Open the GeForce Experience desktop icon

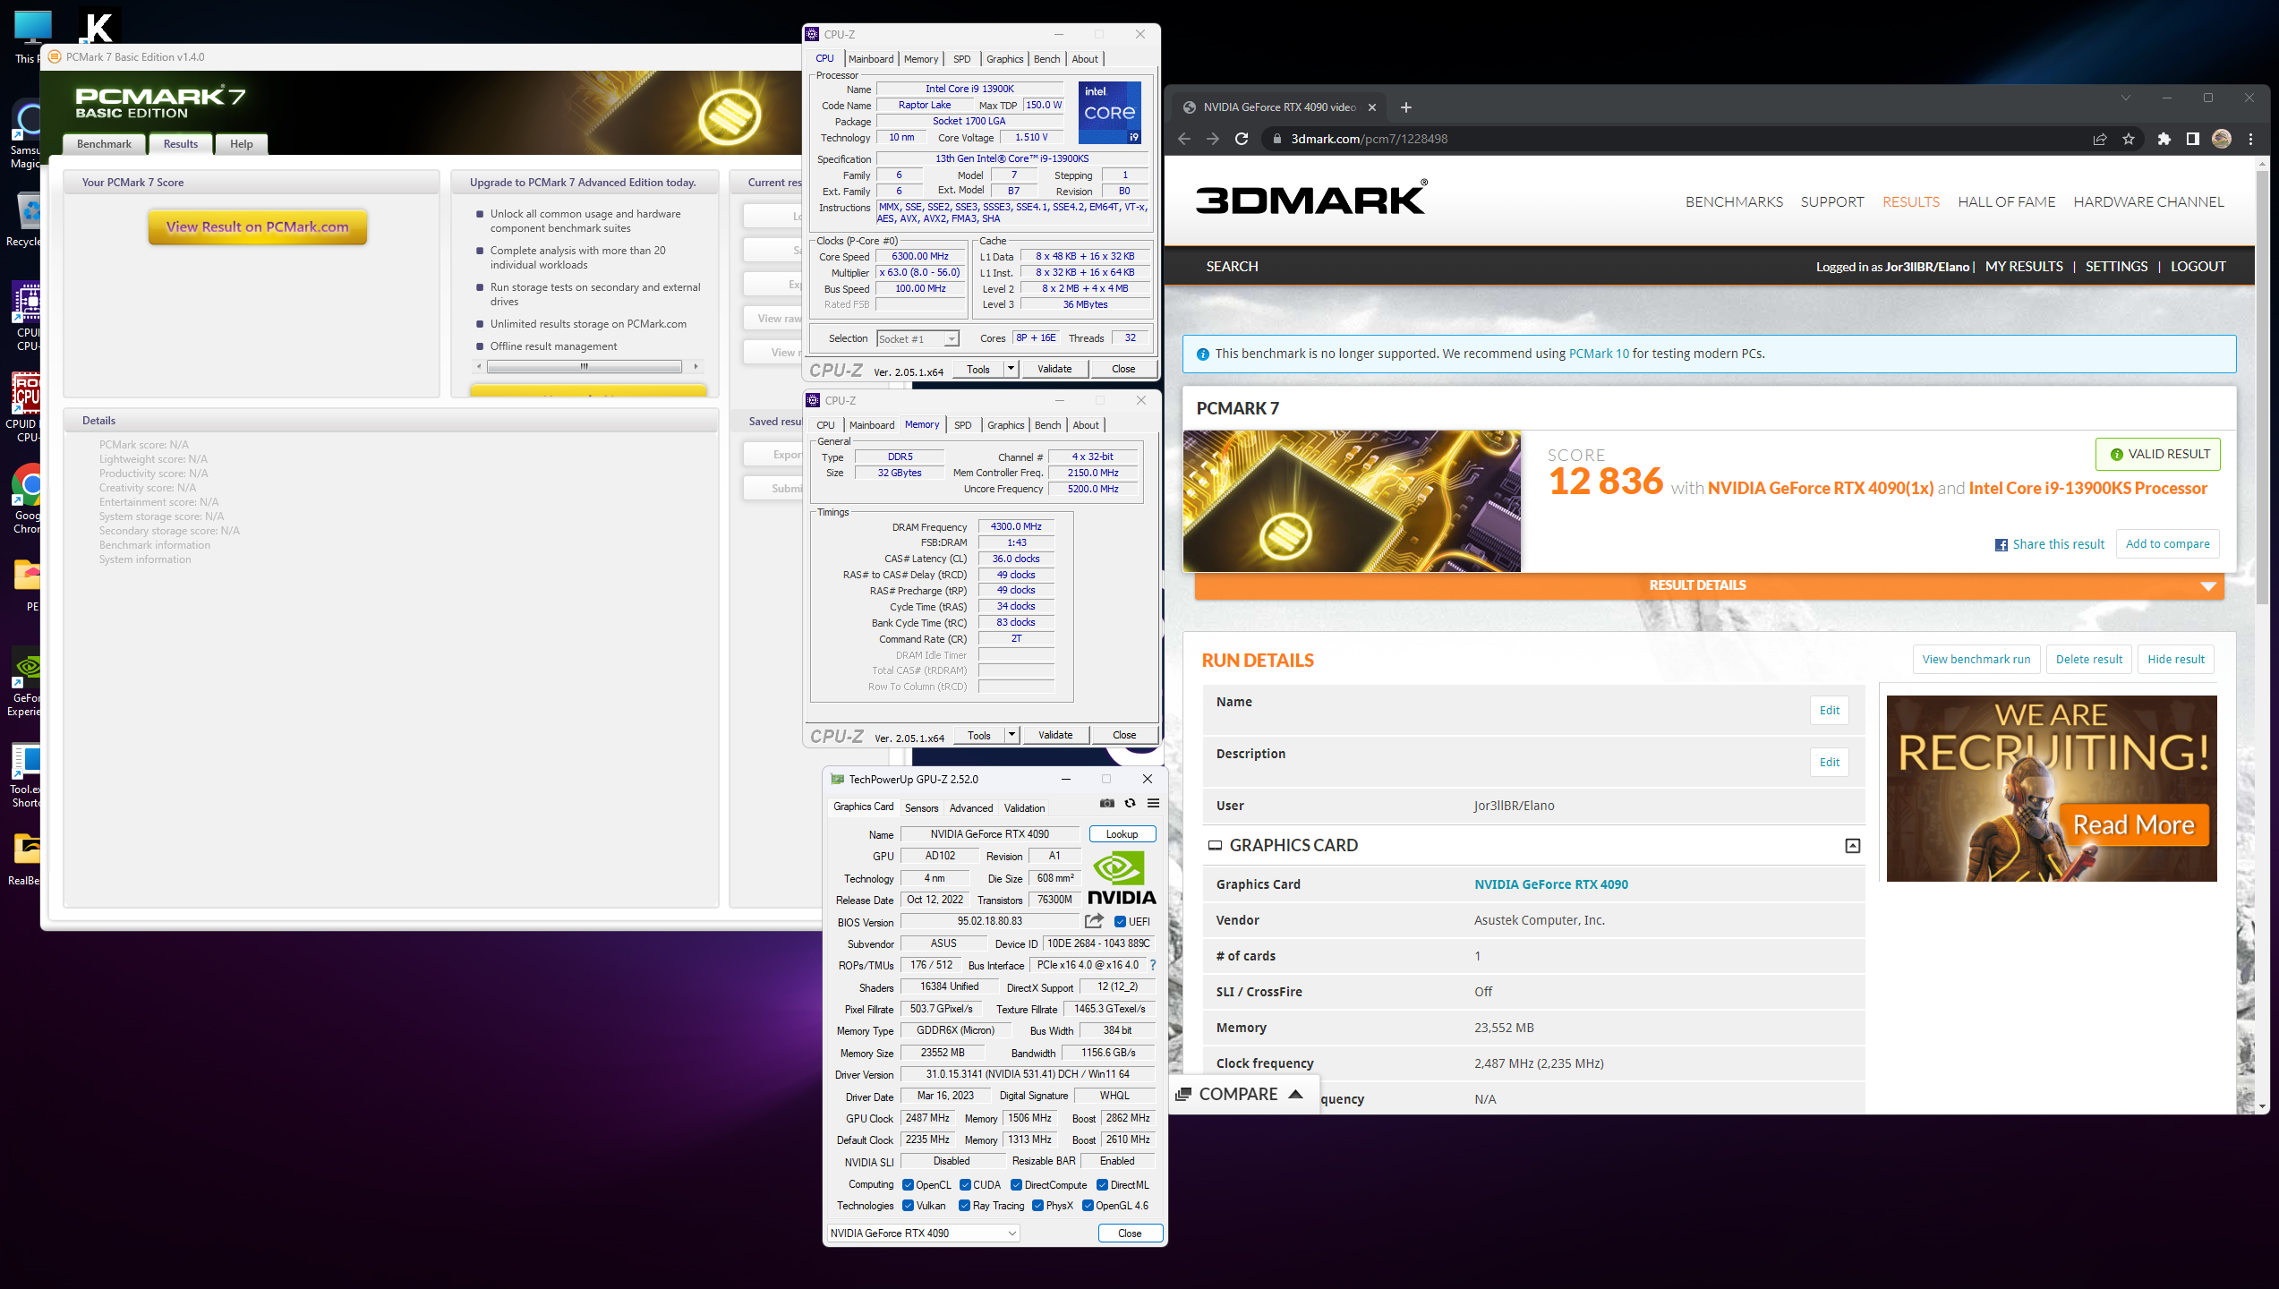click(x=25, y=684)
